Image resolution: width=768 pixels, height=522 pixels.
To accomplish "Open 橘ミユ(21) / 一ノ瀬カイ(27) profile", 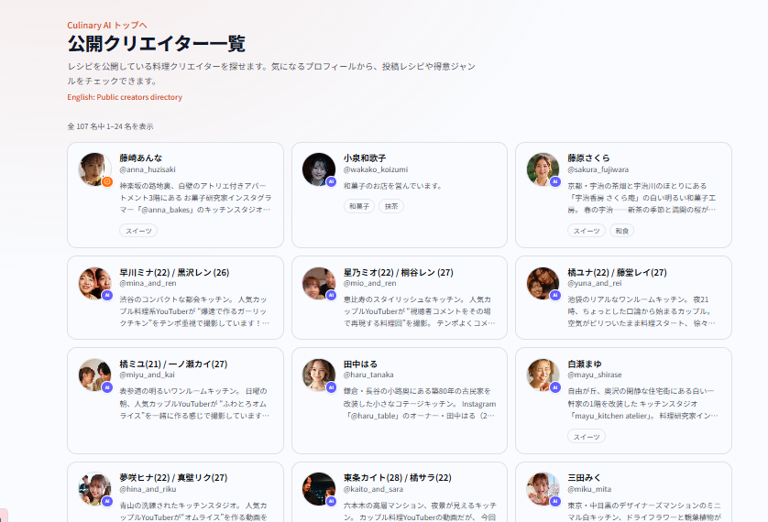I will [173, 364].
